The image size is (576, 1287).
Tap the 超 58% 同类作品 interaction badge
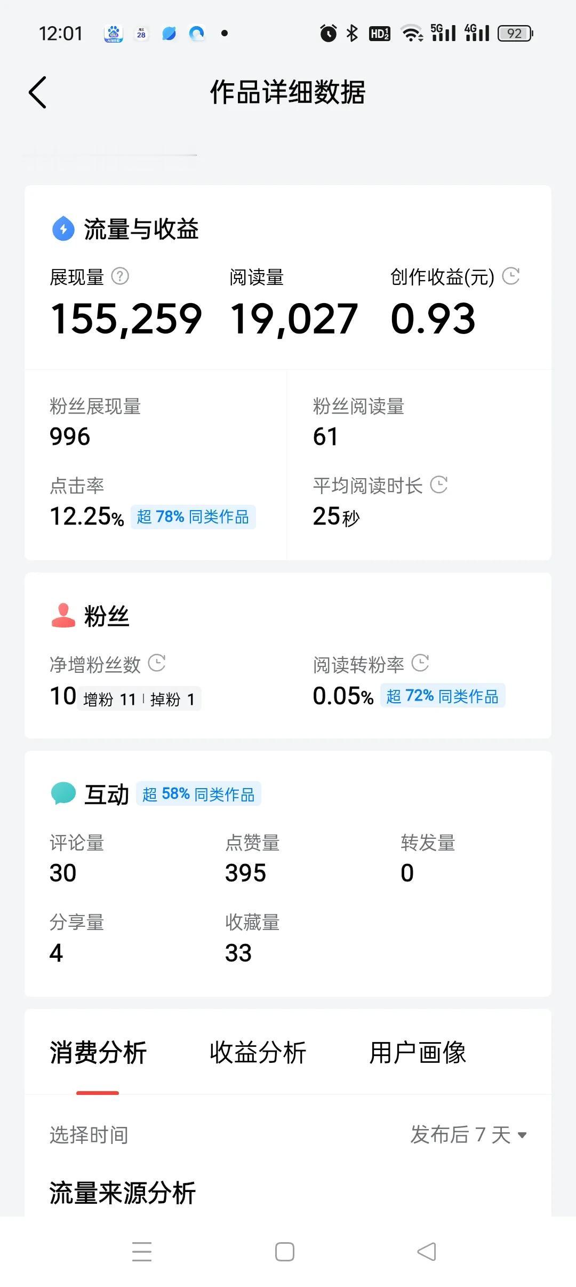click(x=198, y=794)
